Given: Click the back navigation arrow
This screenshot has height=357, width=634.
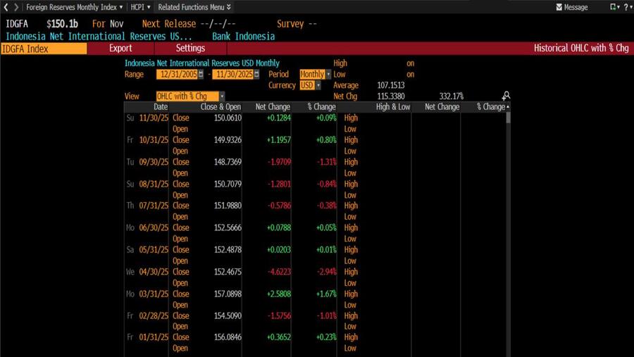Looking at the screenshot, I should click(x=6, y=7).
